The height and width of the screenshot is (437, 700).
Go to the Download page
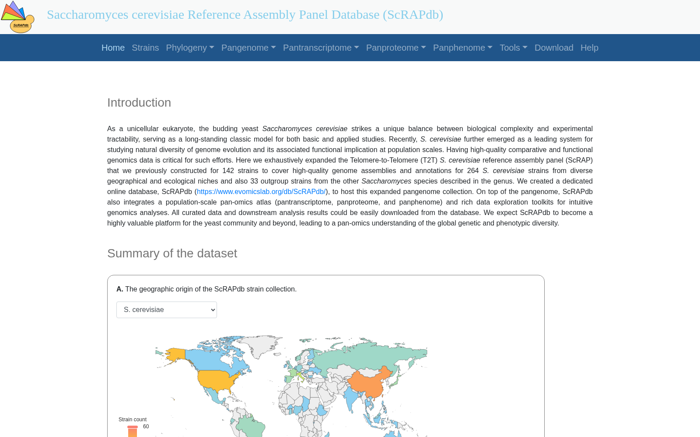(554, 48)
